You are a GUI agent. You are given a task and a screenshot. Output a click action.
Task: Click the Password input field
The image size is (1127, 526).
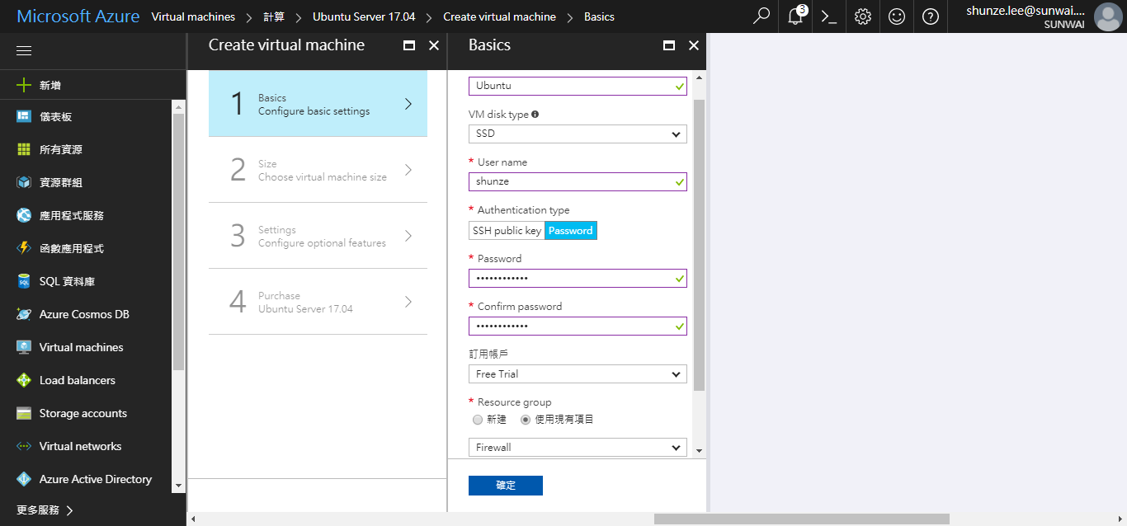[578, 279]
